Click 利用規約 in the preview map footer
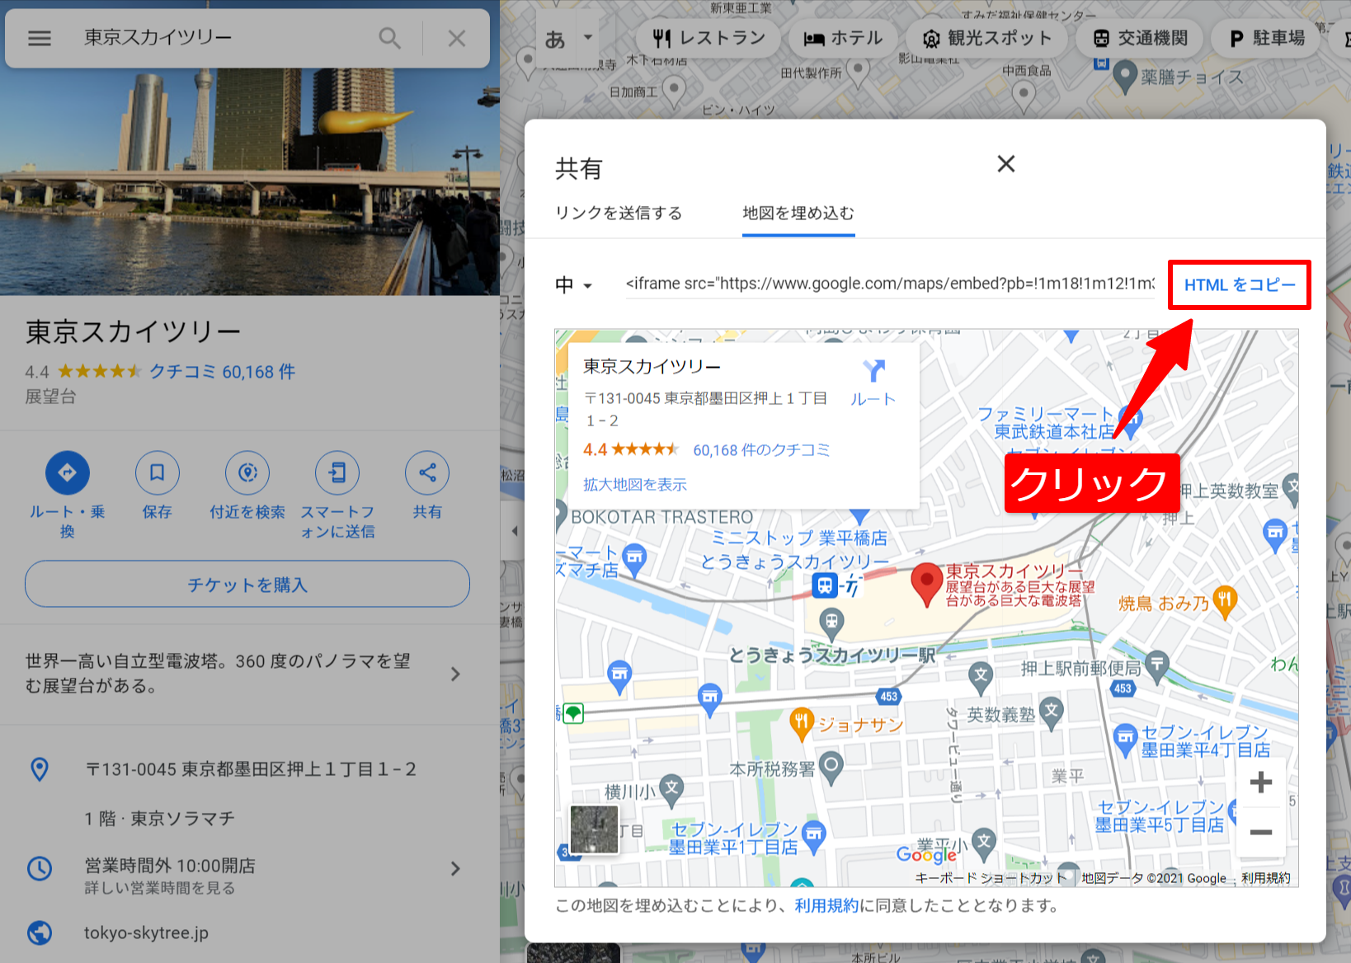1351x963 pixels. click(x=1266, y=878)
